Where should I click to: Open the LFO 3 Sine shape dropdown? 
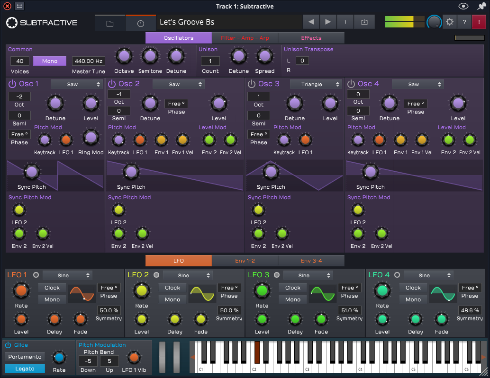coord(308,275)
